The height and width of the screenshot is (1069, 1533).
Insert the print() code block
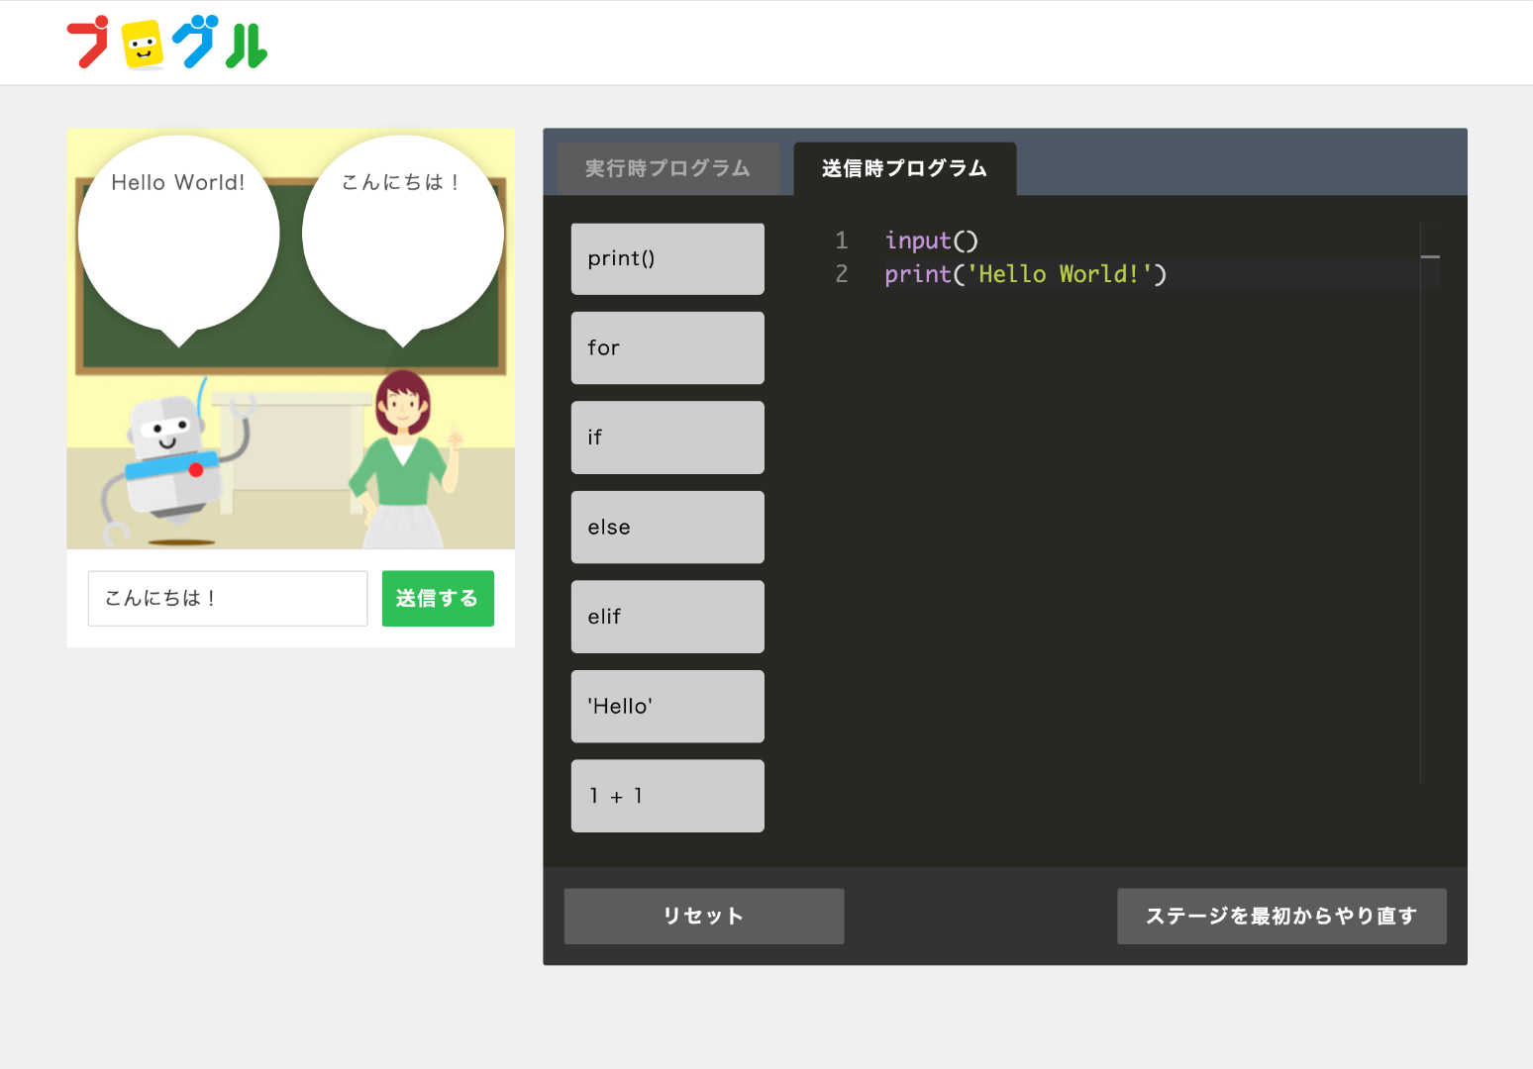[667, 258]
